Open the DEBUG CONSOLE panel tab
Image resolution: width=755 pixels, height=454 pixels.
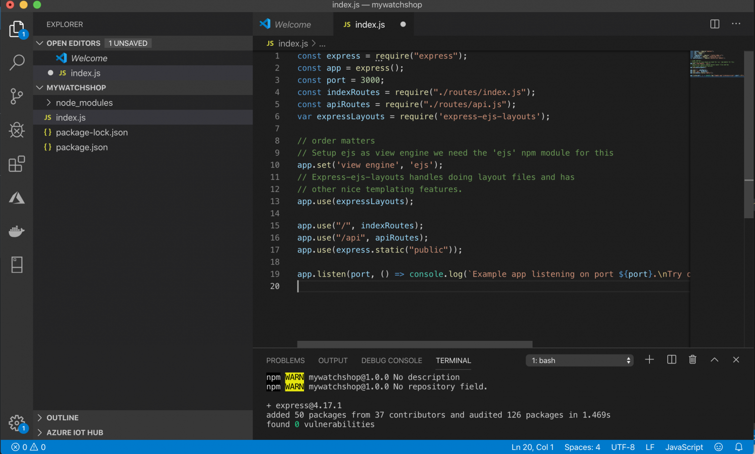click(x=392, y=360)
